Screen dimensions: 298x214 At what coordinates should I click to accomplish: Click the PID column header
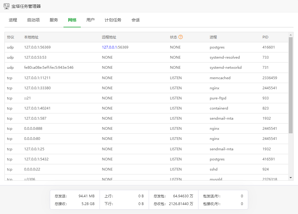pos(265,37)
